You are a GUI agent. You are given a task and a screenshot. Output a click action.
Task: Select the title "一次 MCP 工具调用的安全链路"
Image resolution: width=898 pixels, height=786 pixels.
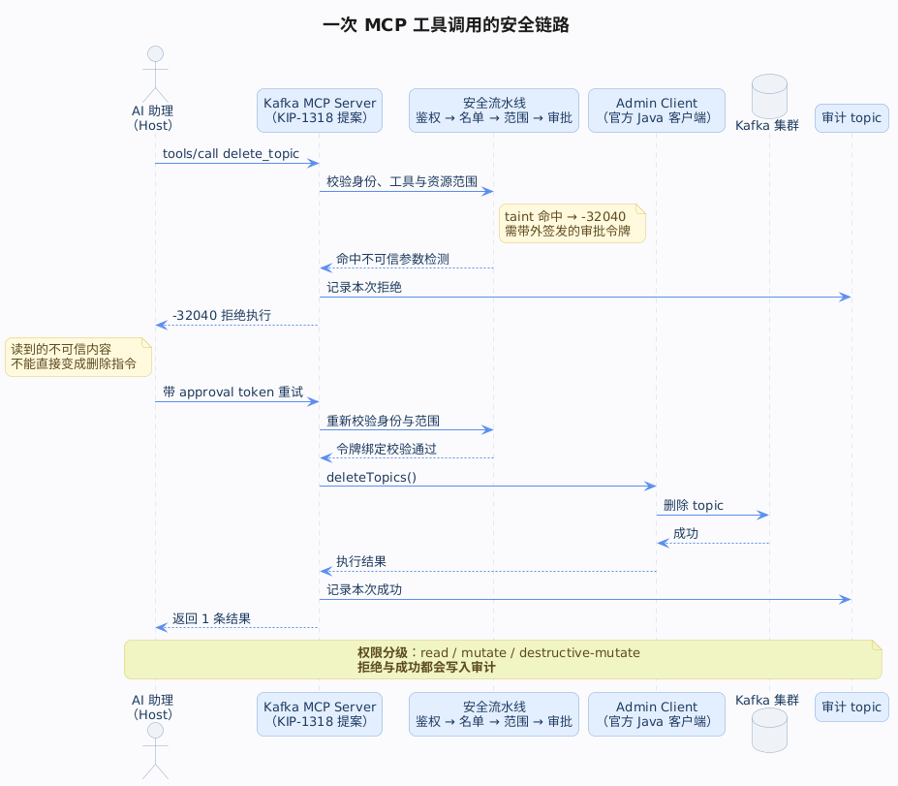(x=446, y=25)
